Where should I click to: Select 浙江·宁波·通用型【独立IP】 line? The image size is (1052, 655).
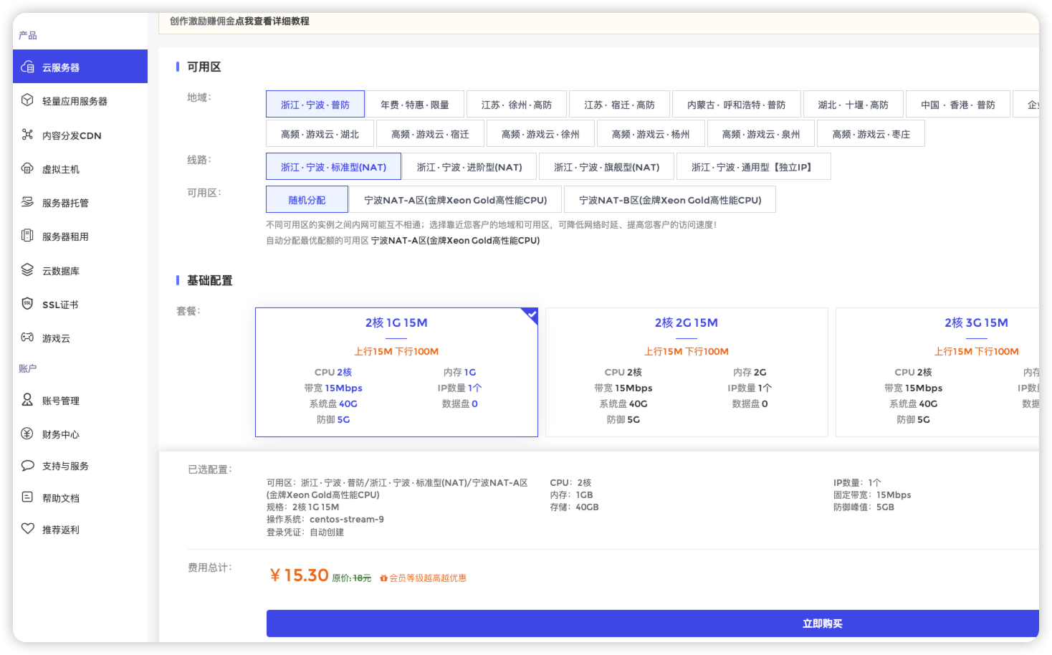(754, 167)
